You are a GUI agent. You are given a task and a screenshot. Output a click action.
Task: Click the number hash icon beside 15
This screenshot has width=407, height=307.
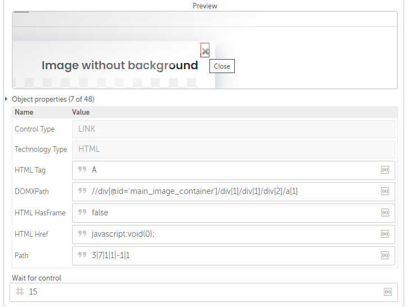point(20,292)
